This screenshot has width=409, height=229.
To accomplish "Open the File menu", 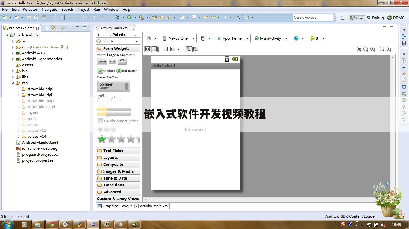I will click(x=5, y=9).
